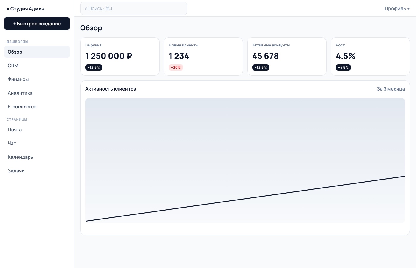The width and height of the screenshot is (416, 268).
Task: Click the Быстрое создание button
Action: point(37,24)
